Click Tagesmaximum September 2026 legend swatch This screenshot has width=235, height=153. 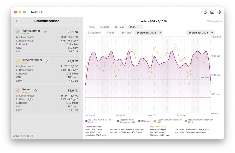(x=86, y=121)
